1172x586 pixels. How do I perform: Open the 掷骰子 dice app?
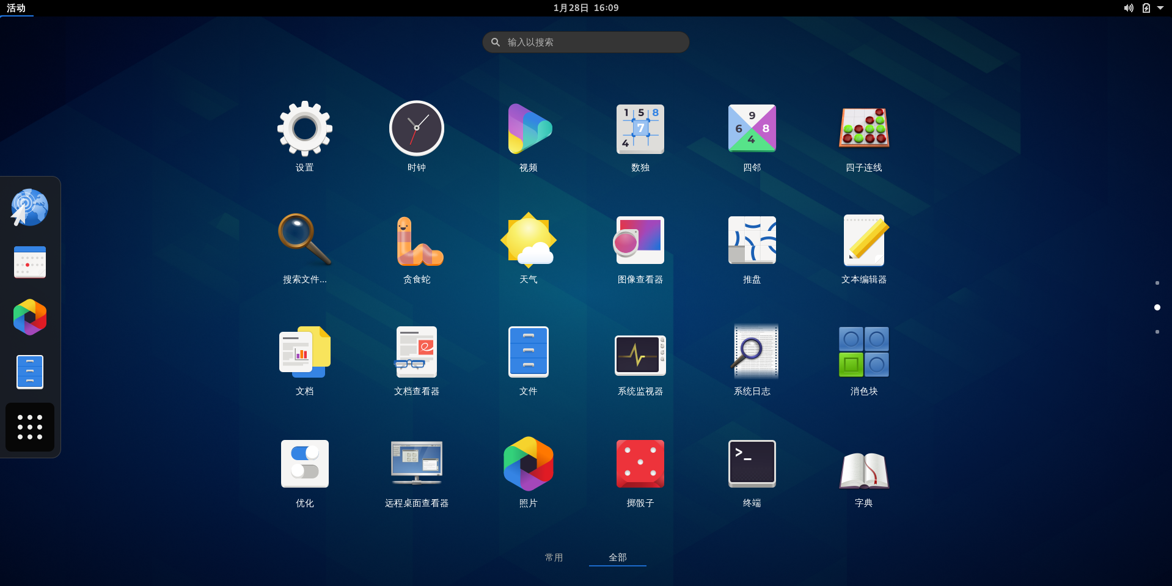[640, 471]
